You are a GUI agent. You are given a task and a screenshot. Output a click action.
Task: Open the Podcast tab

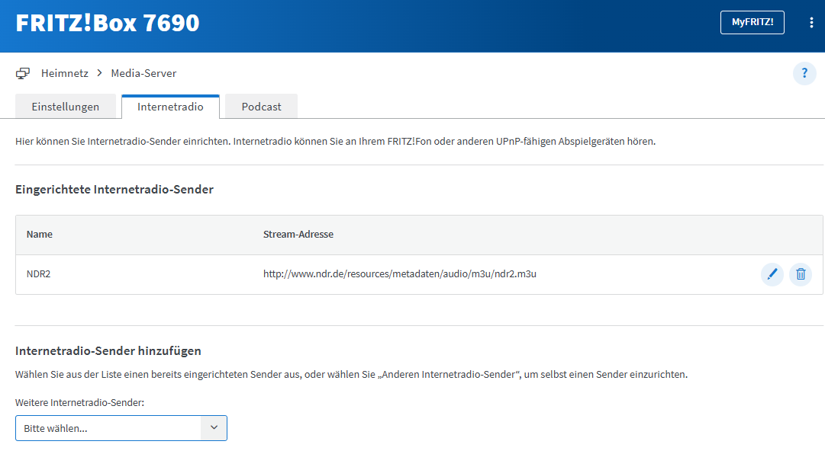coord(261,107)
